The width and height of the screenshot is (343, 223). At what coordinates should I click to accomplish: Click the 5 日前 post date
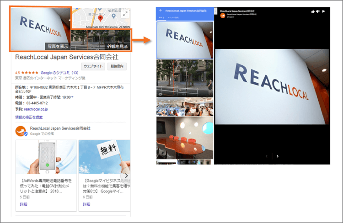click(25, 197)
